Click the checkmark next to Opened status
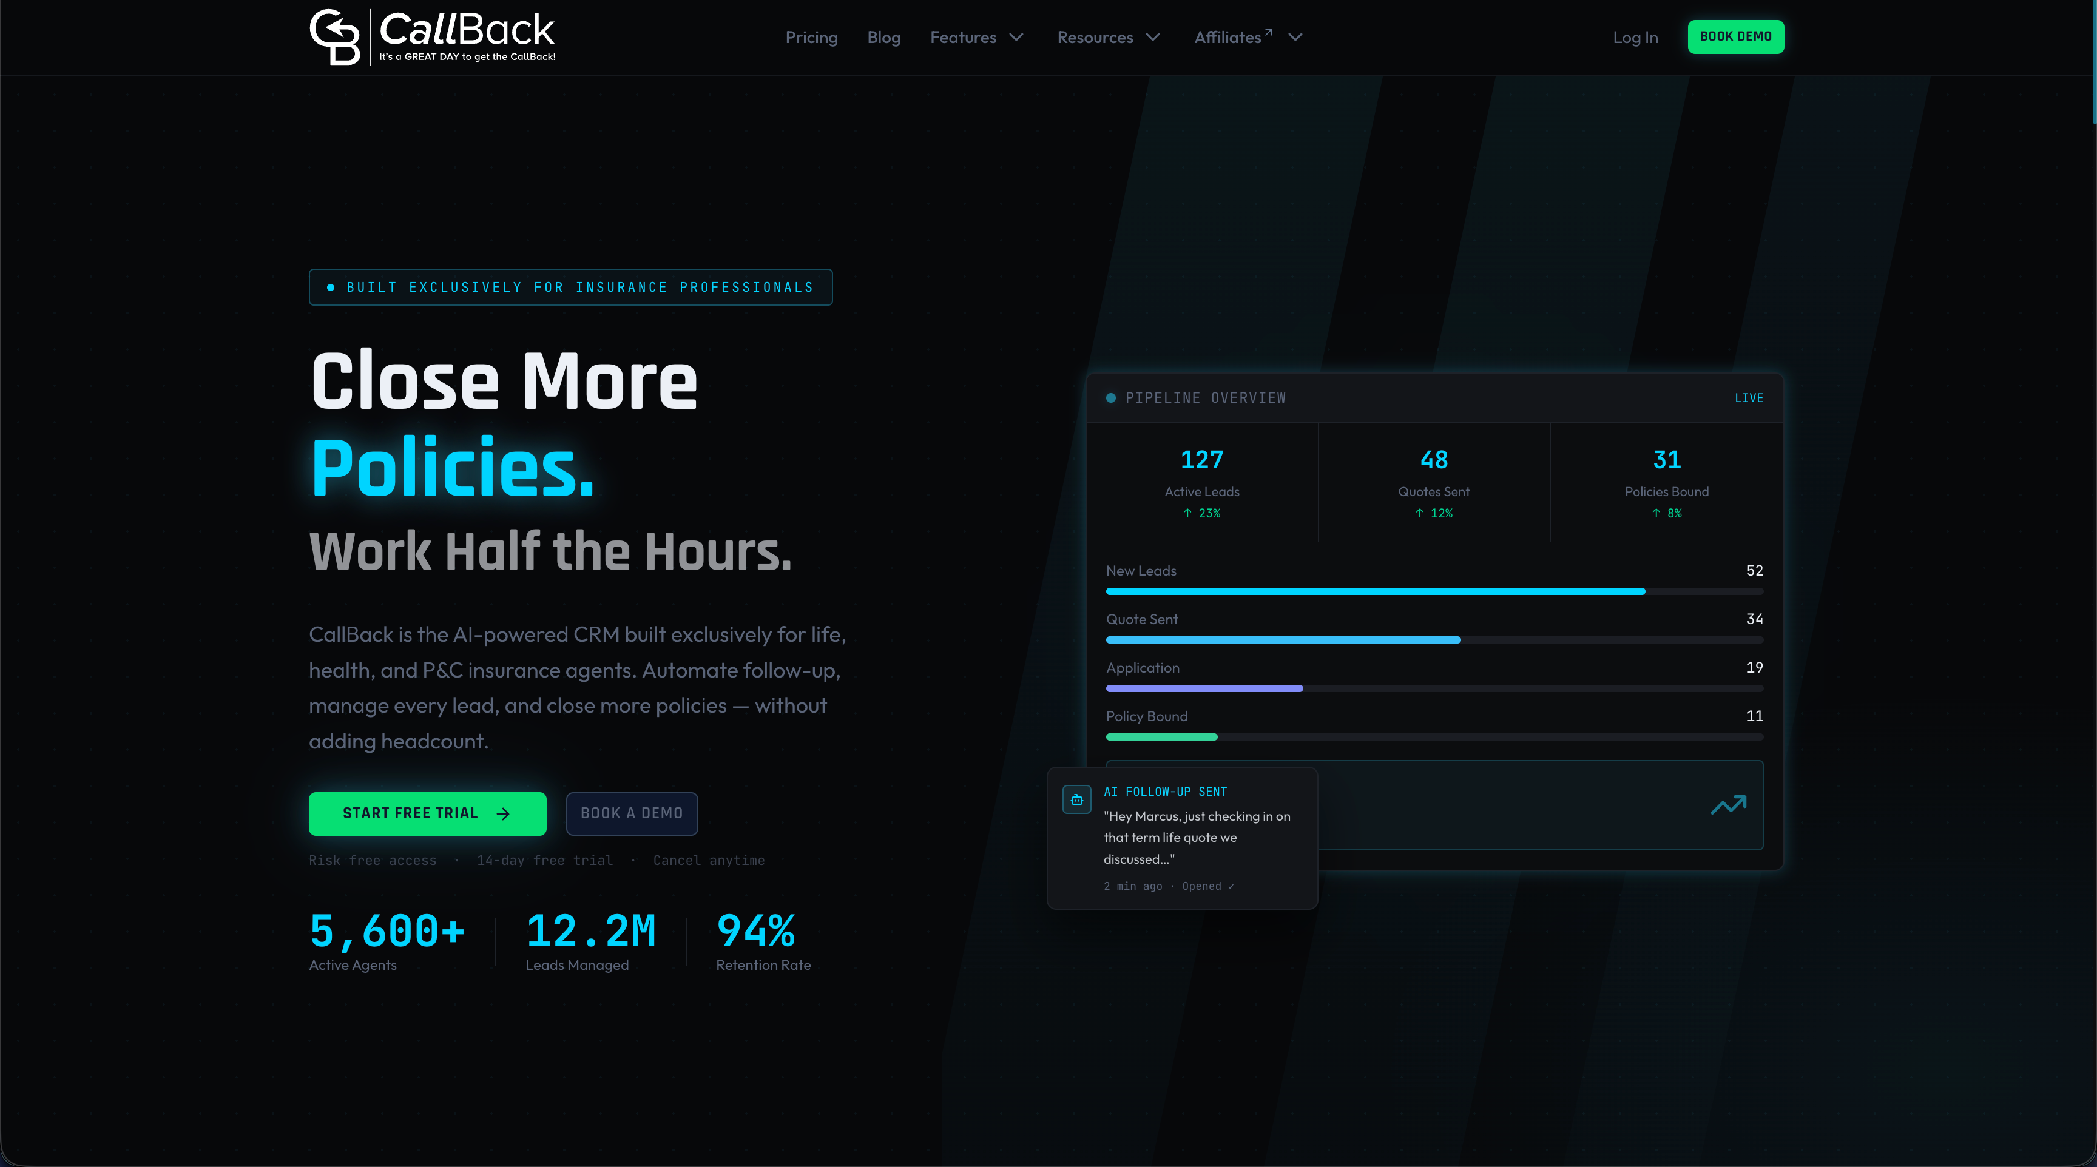 tap(1231, 886)
